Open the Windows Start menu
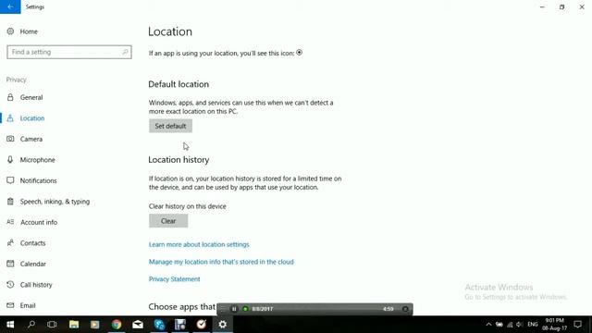592x333 pixels. point(10,325)
